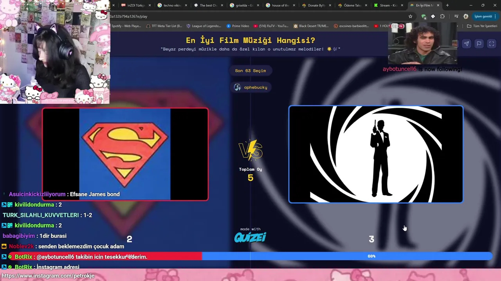Open the (516) FluTV - YouTube bookmark

271,26
